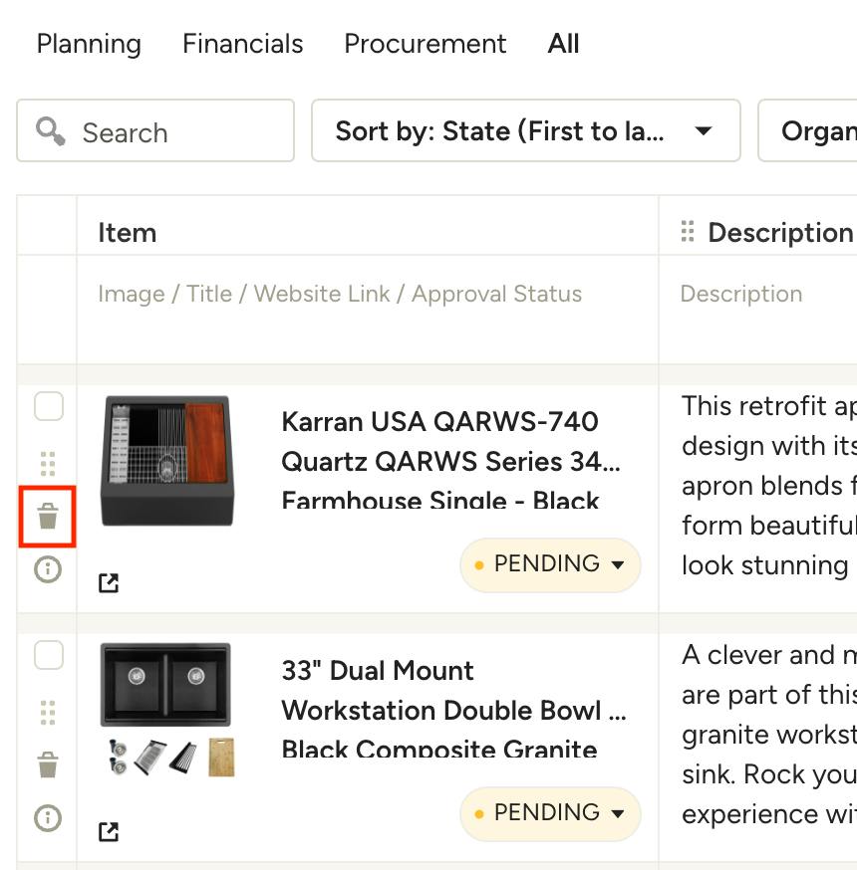
Task: Change PENDING status for the Dual Mount sink
Action: (x=550, y=813)
